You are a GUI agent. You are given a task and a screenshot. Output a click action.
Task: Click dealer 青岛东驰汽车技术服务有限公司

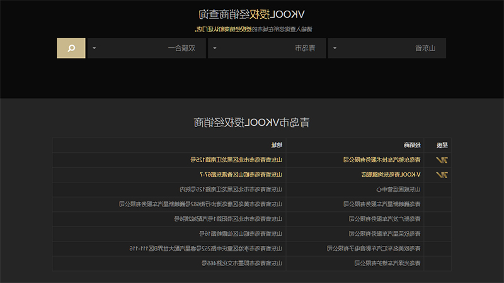[382, 160]
